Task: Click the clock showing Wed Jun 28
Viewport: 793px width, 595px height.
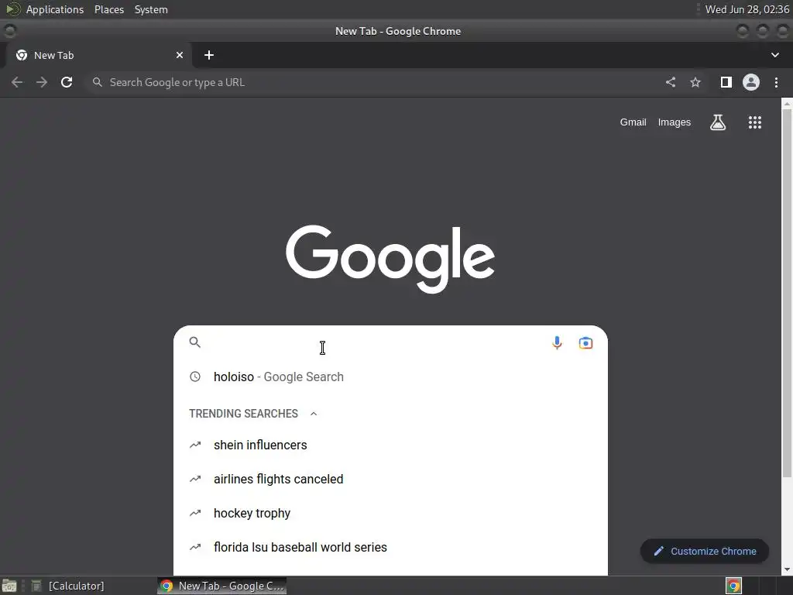Action: pyautogui.click(x=747, y=9)
